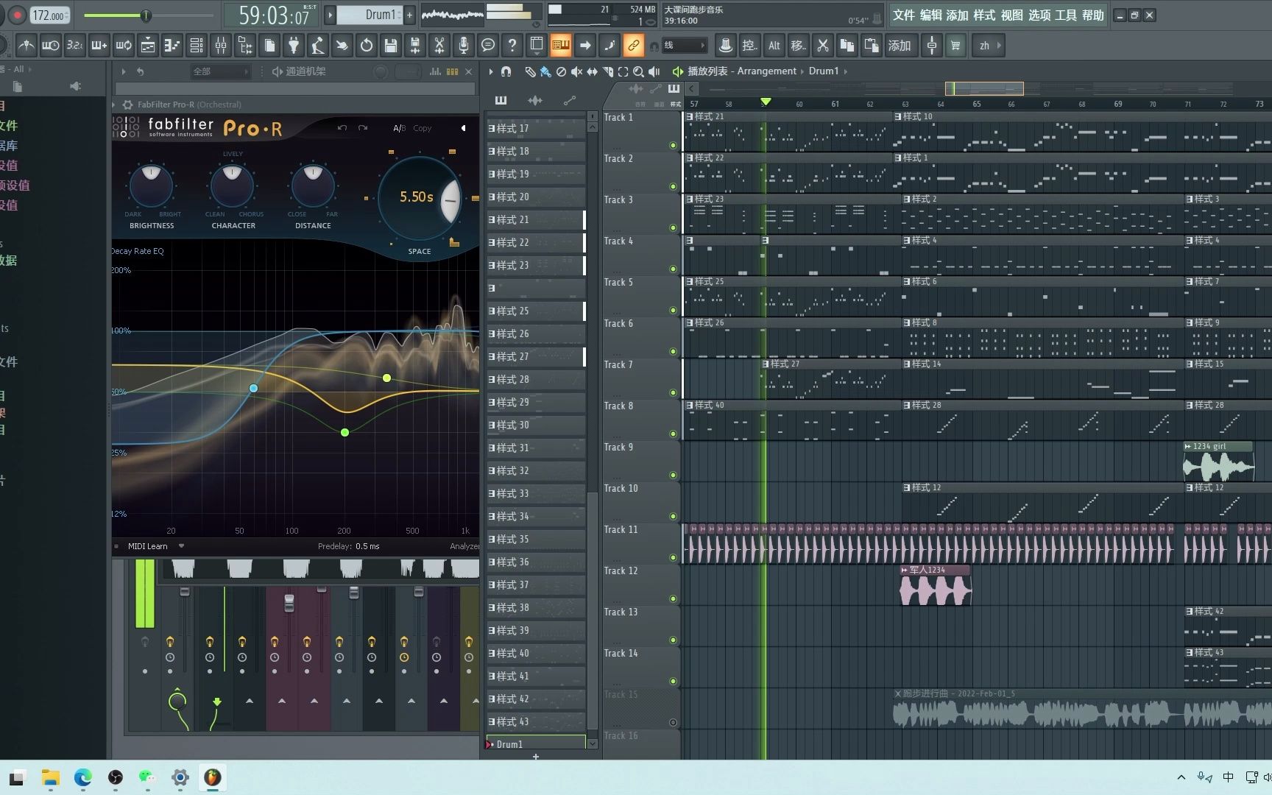Image resolution: width=1272 pixels, height=795 pixels.
Task: Add new pattern with plus button beside Drum1
Action: tap(409, 14)
